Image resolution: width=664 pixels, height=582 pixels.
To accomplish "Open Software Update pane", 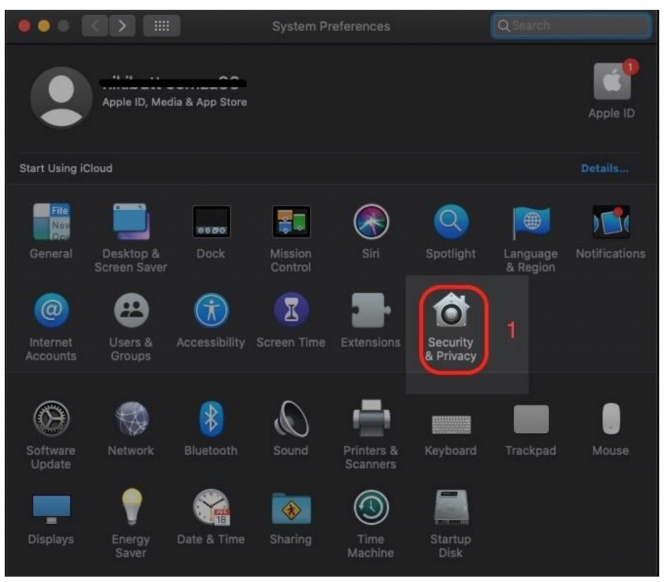I will (51, 419).
